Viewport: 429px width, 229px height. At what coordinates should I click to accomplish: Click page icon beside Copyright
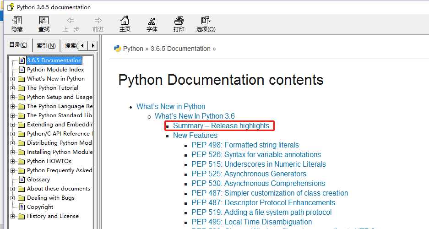(x=22, y=207)
